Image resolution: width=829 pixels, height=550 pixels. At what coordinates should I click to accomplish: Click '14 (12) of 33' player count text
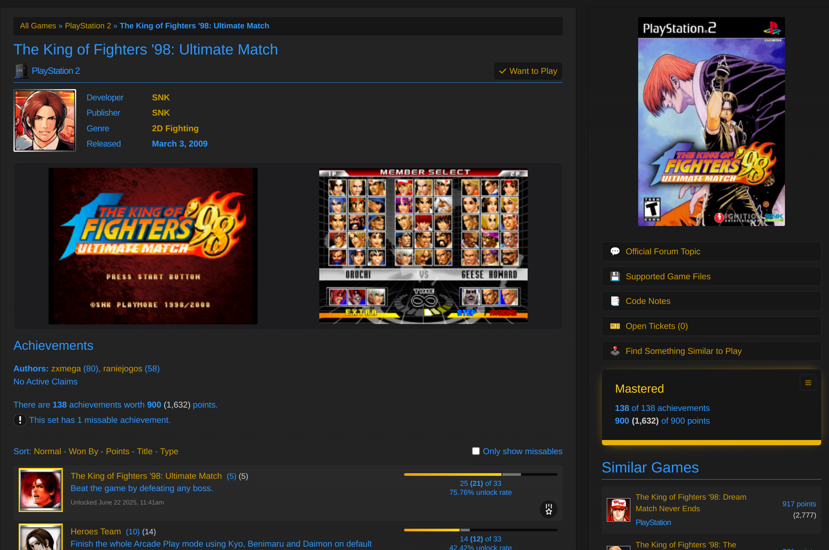tap(481, 539)
